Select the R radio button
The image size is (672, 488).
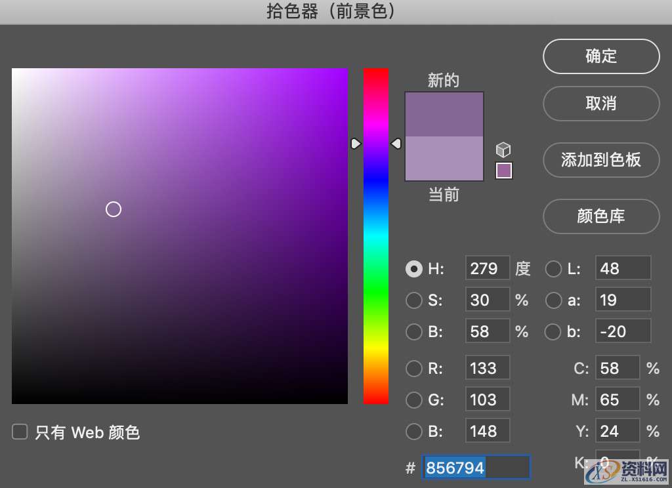coord(414,368)
